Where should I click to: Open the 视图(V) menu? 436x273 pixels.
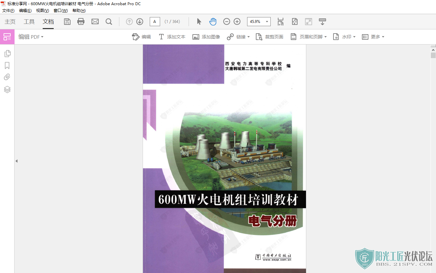(42, 11)
